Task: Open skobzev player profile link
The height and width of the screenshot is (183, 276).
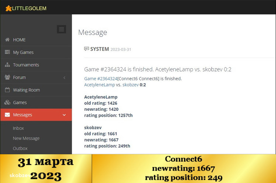Action: (x=130, y=85)
